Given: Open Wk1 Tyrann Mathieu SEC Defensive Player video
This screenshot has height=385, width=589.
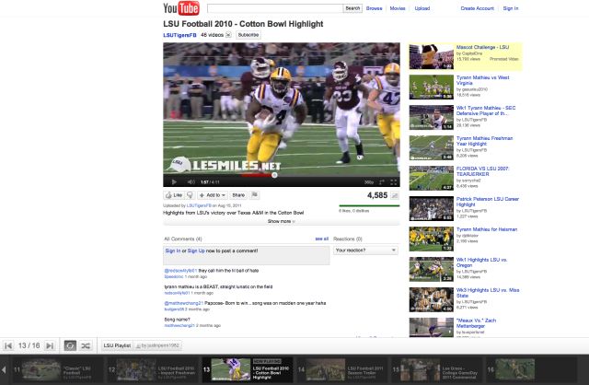Looking at the screenshot, I should 486,111.
